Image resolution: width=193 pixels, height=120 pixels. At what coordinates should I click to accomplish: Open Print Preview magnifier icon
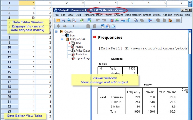(74, 20)
